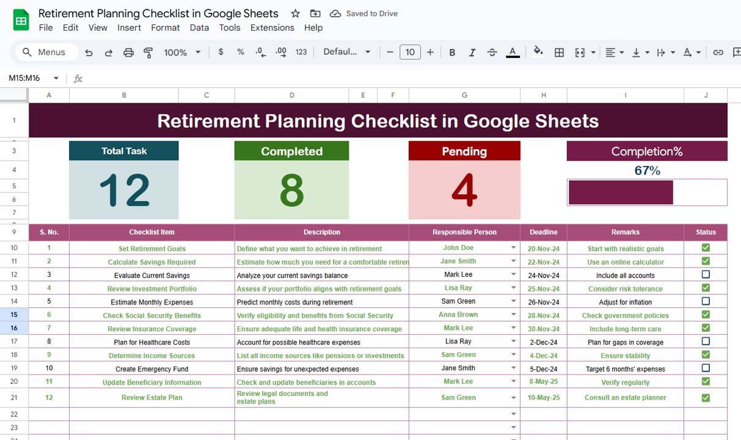Merge the selected cells

tap(580, 53)
